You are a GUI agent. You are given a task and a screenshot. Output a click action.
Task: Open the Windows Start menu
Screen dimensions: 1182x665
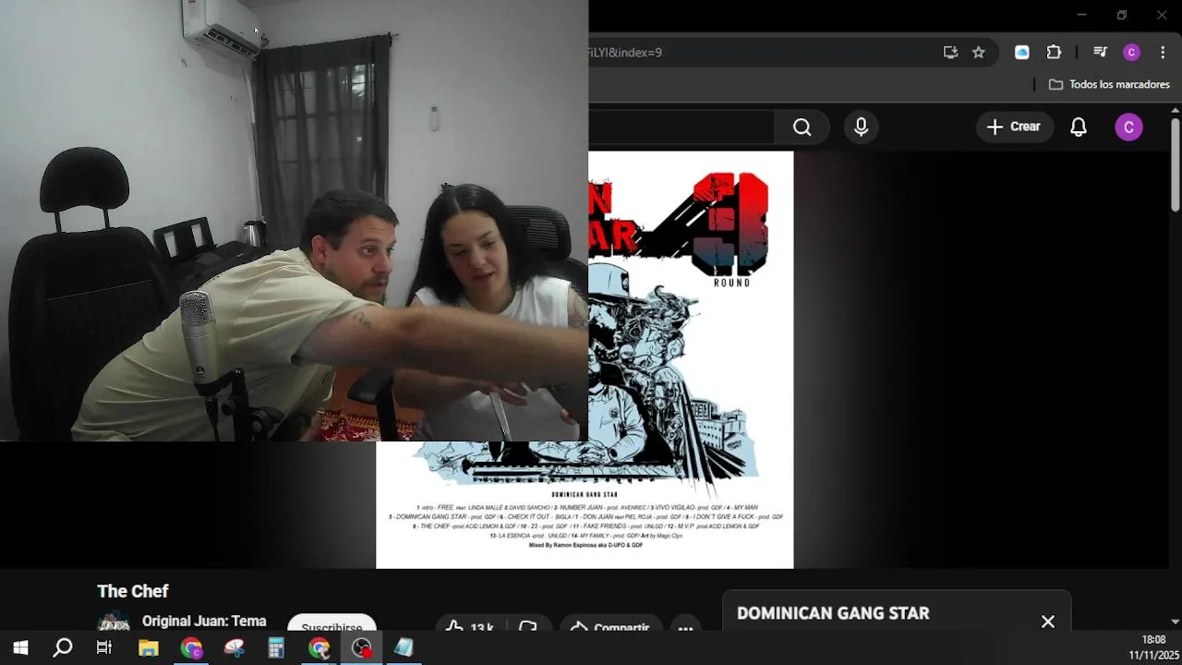tap(20, 647)
